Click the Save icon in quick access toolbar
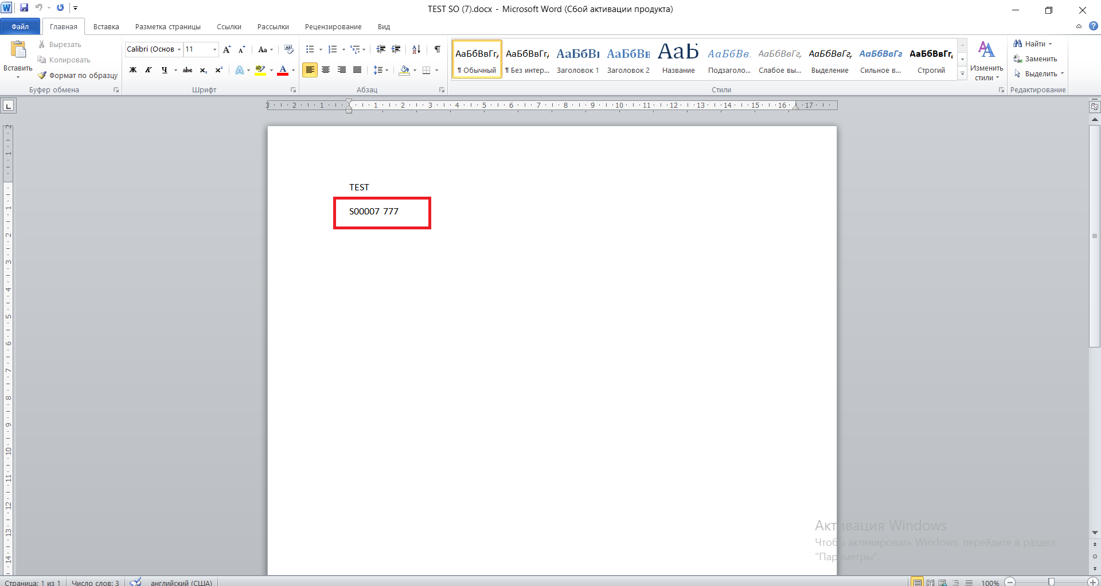 pyautogui.click(x=24, y=8)
